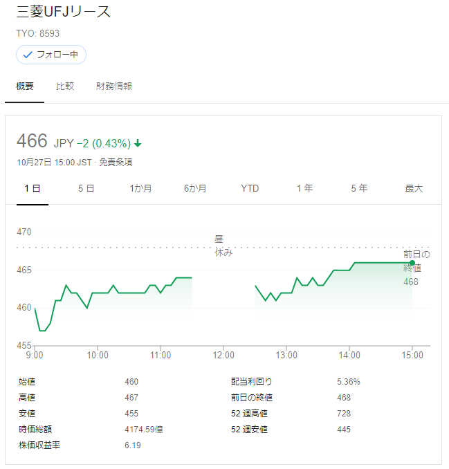Open the 財務情報 financials tab
Viewport: 449px width, 469px height.
coord(114,86)
